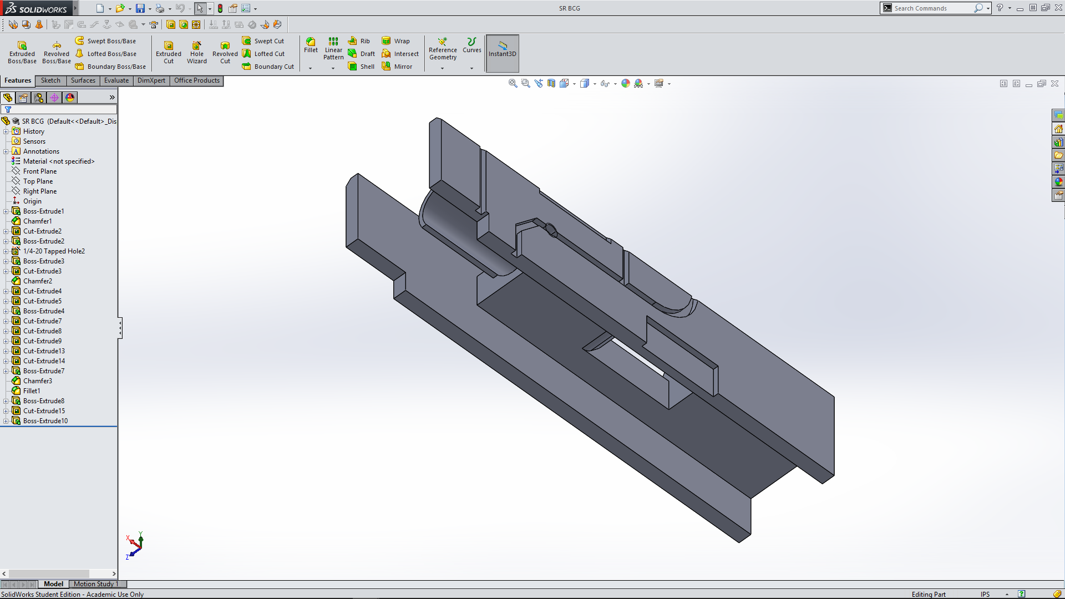Image resolution: width=1065 pixels, height=599 pixels.
Task: Open the Evaluate tab
Action: [116, 80]
